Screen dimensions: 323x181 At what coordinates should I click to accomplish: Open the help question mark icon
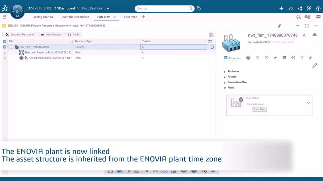[x=318, y=8]
